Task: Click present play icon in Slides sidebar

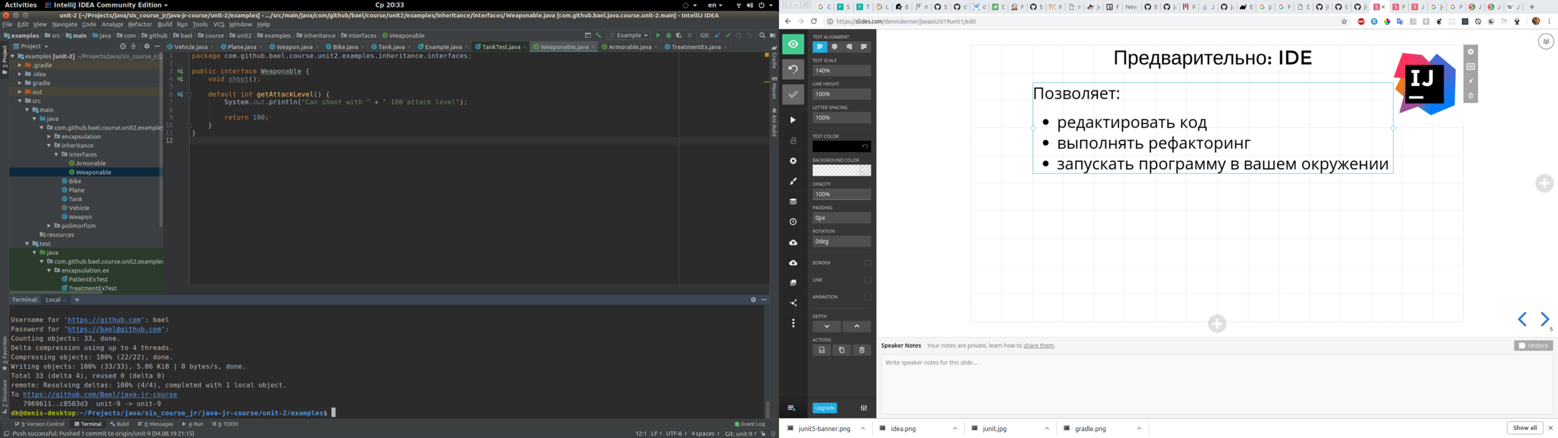Action: coord(793,120)
